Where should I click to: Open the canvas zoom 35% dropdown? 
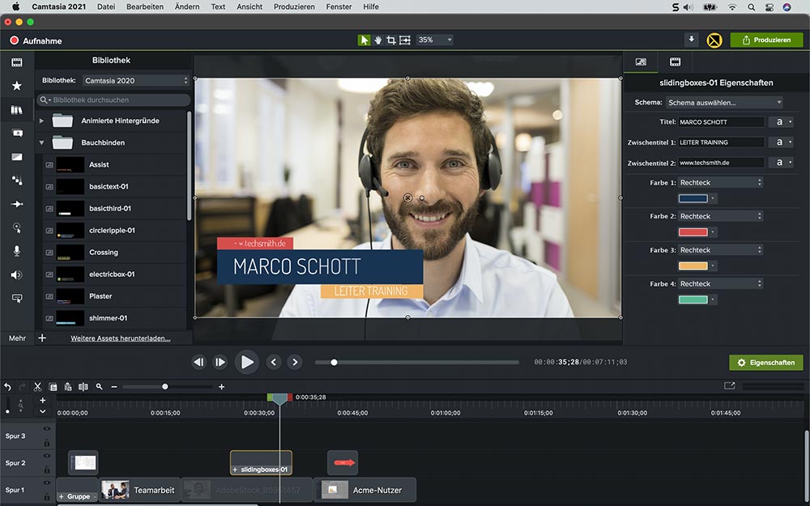(x=435, y=40)
